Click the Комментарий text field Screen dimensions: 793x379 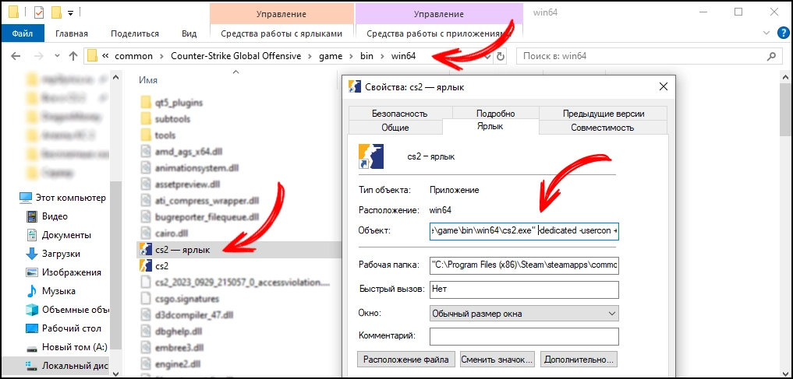(x=525, y=336)
